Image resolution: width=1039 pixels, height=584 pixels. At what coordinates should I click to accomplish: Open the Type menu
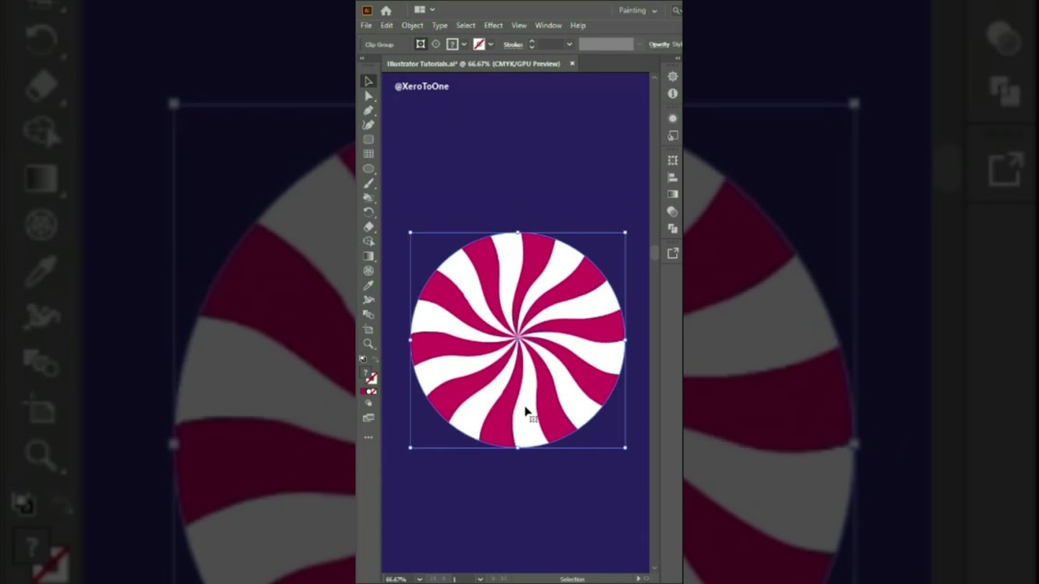[x=440, y=26]
